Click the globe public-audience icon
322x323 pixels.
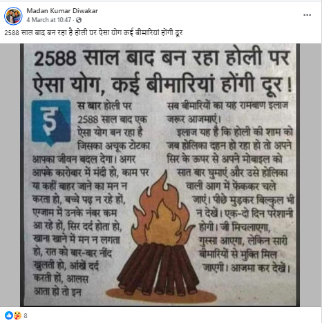79,20
